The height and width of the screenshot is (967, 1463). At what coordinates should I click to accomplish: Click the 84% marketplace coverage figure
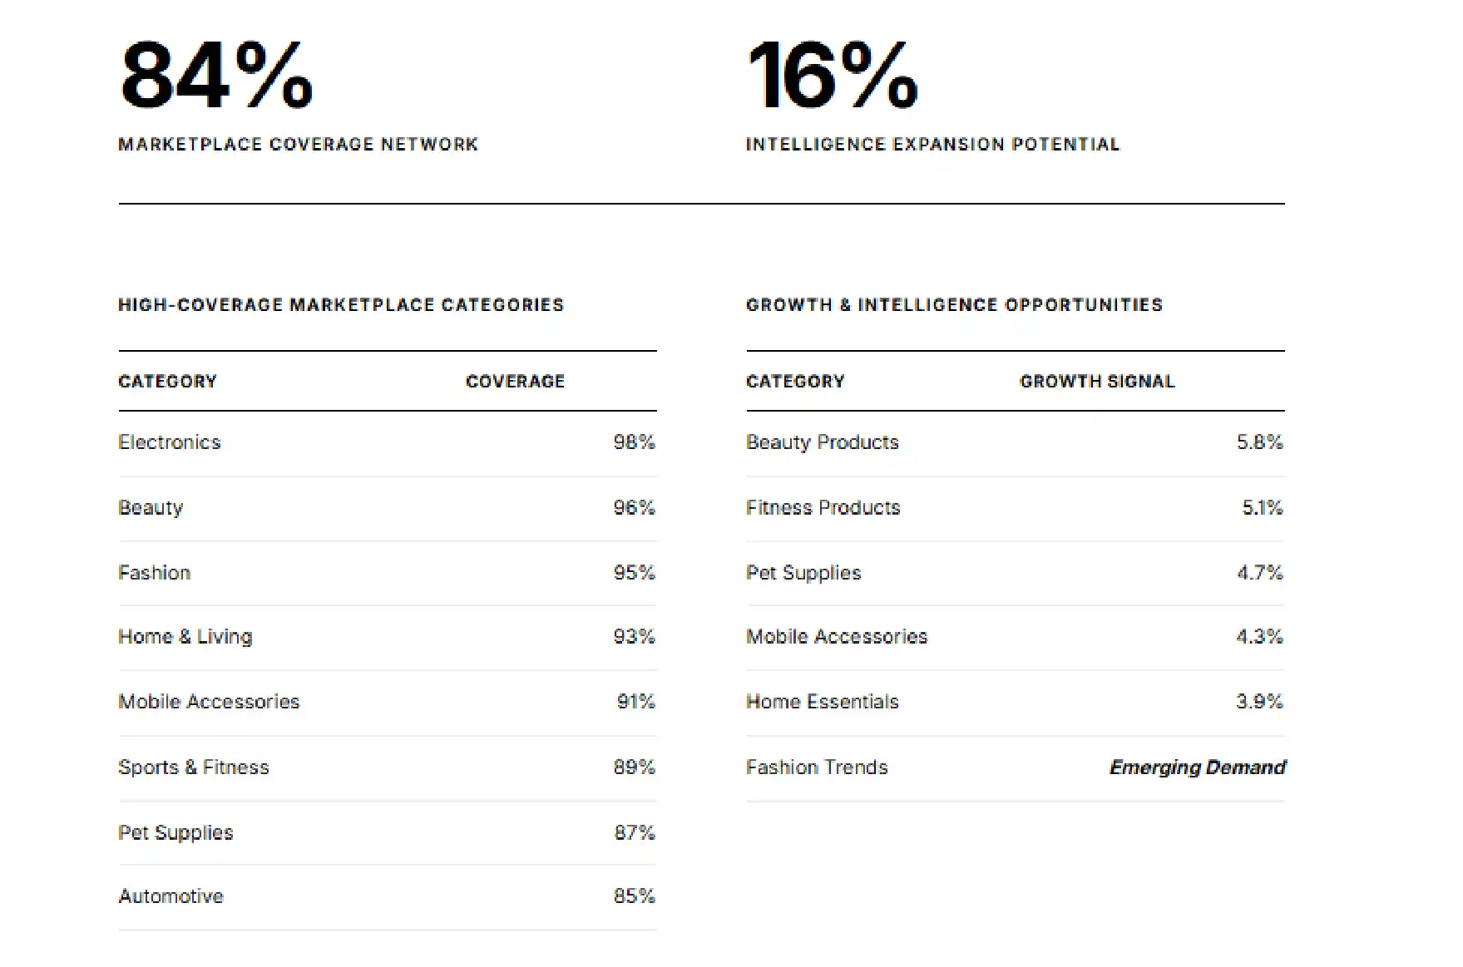(x=216, y=76)
